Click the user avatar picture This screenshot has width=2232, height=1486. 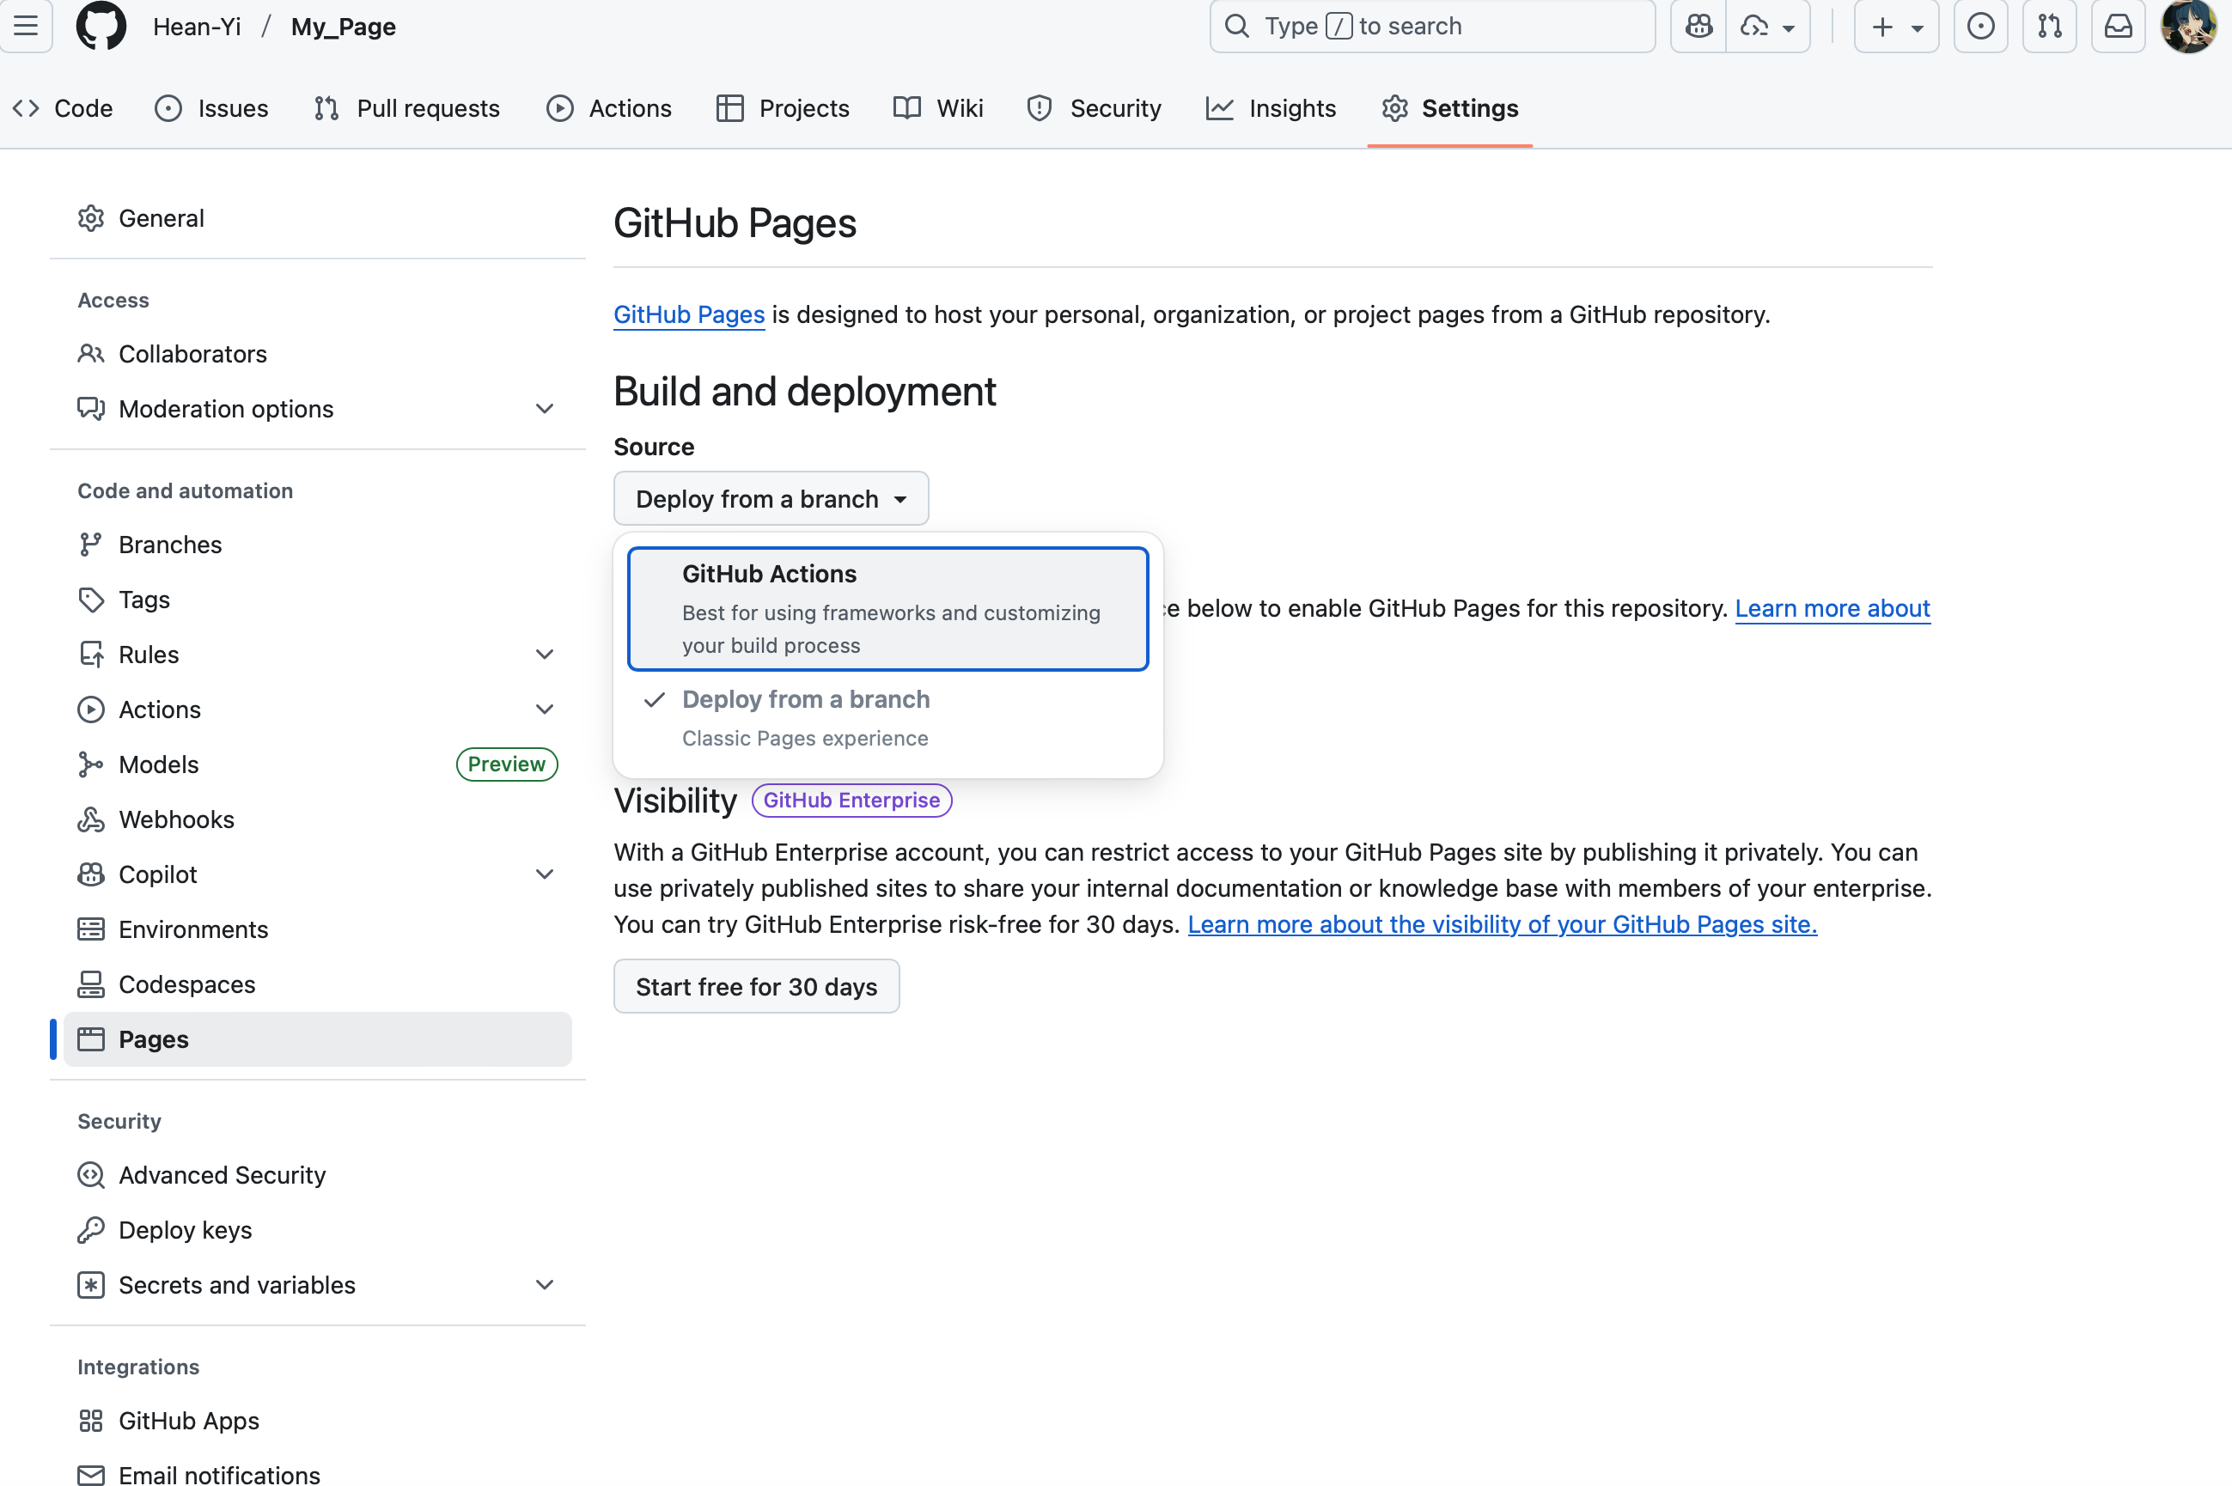click(2187, 26)
